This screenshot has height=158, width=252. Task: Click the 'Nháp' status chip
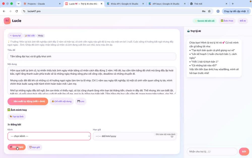click(41, 36)
